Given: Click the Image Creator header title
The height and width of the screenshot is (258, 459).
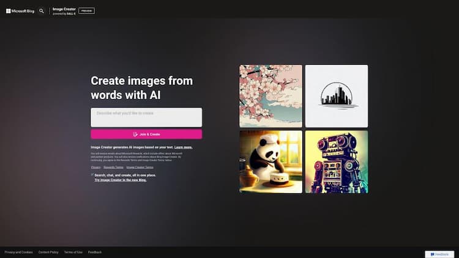Looking at the screenshot, I should click(64, 9).
